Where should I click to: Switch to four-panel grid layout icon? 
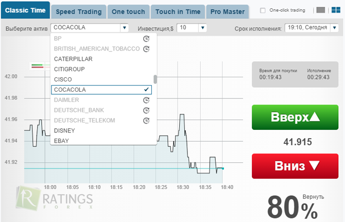pos(336,10)
